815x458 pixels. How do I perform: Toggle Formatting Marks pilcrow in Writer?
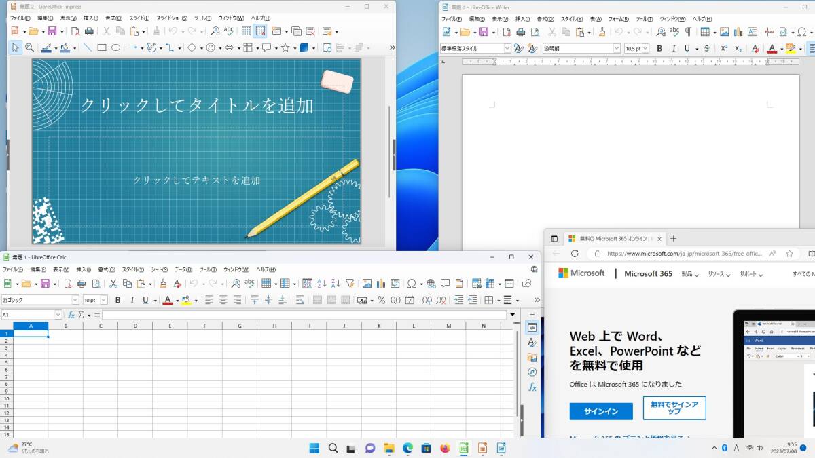click(687, 31)
